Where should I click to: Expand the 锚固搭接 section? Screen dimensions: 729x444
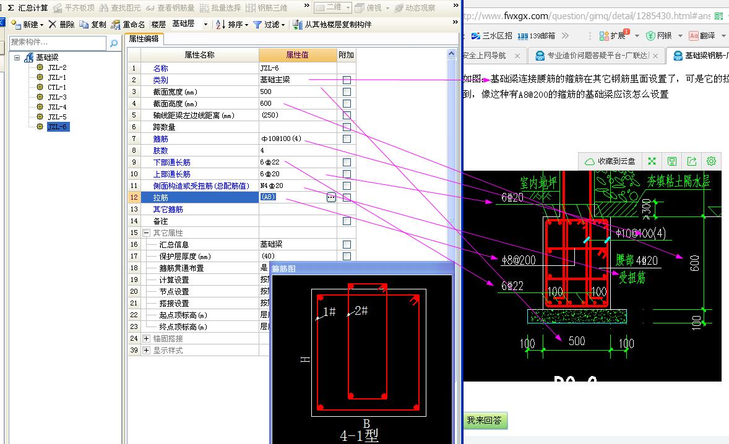tap(147, 339)
